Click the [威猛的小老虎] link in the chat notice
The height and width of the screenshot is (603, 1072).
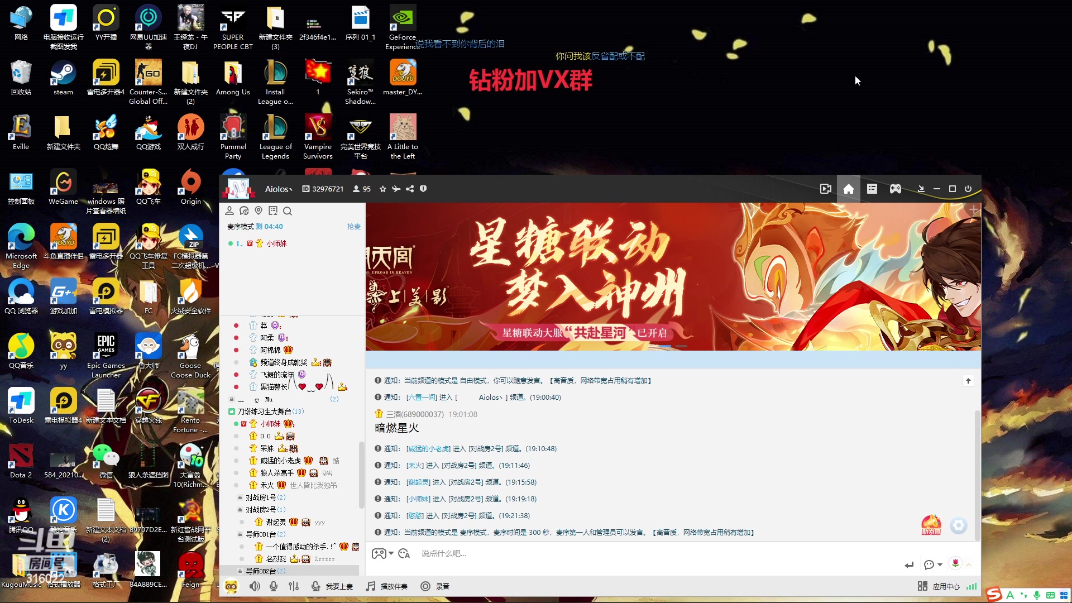(x=428, y=449)
